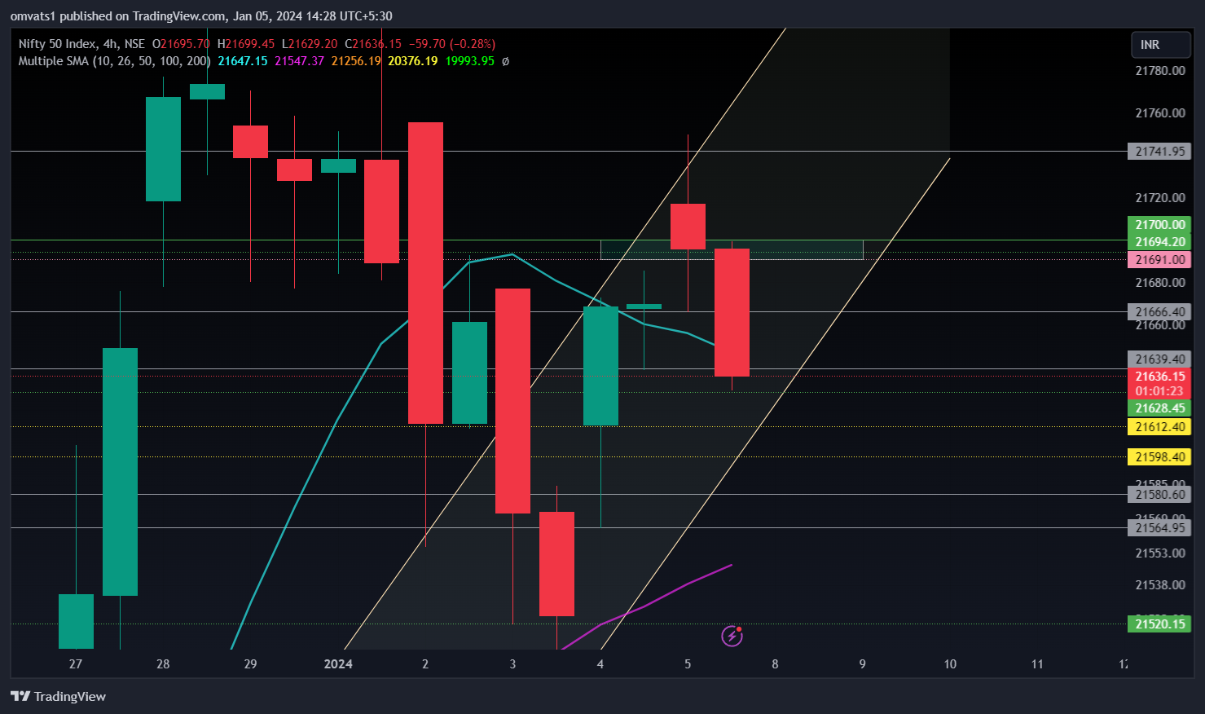Click date 11 on the time axis
Image resolution: width=1205 pixels, height=714 pixels.
[1037, 664]
